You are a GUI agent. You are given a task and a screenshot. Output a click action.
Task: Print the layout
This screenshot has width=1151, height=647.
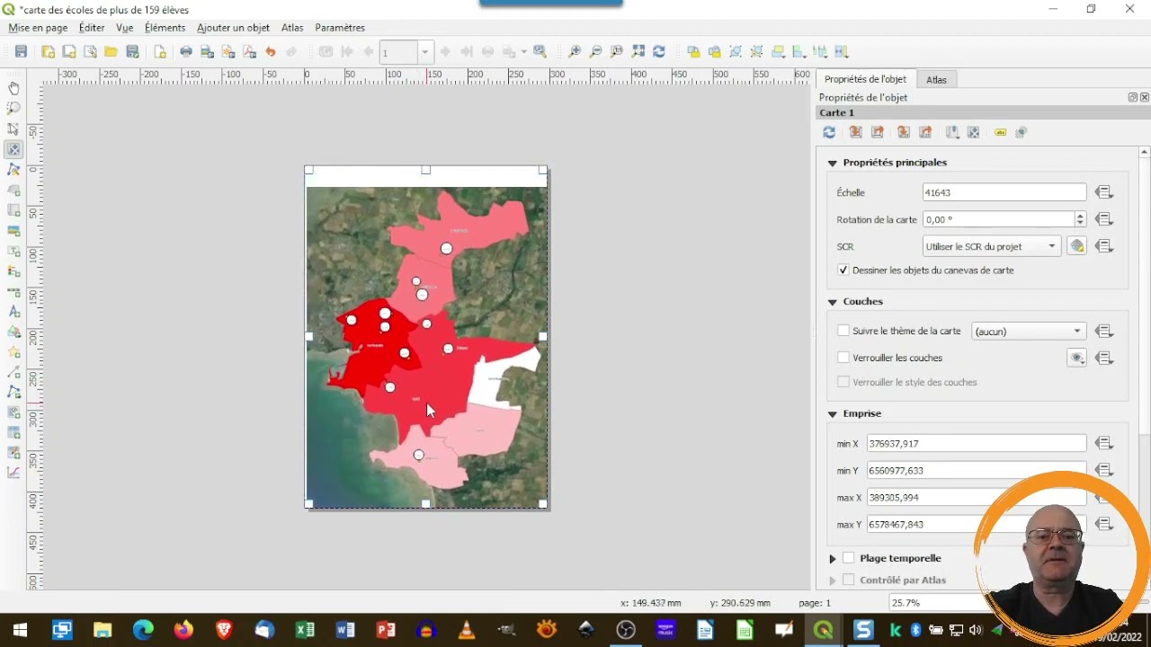185,52
